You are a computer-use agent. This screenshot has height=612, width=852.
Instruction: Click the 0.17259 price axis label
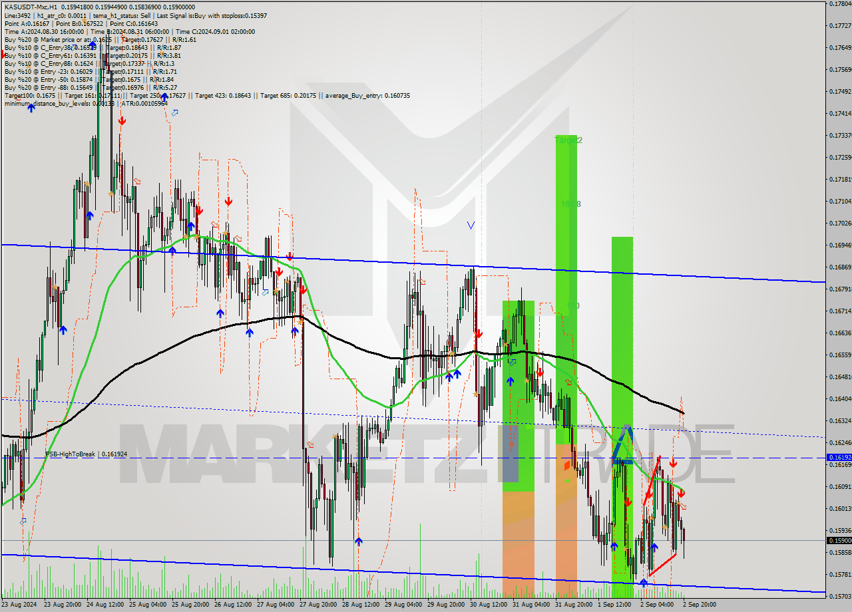(840, 158)
